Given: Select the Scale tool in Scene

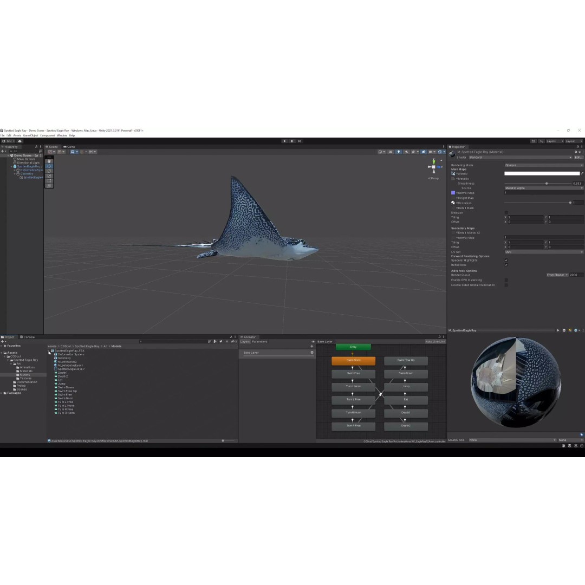Looking at the screenshot, I should (x=49, y=175).
